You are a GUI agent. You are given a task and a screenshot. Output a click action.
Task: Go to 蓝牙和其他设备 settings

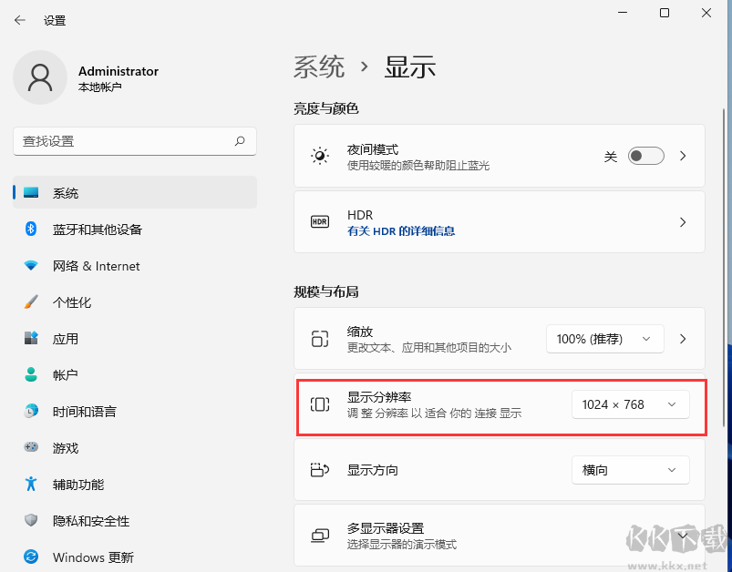pyautogui.click(x=135, y=230)
